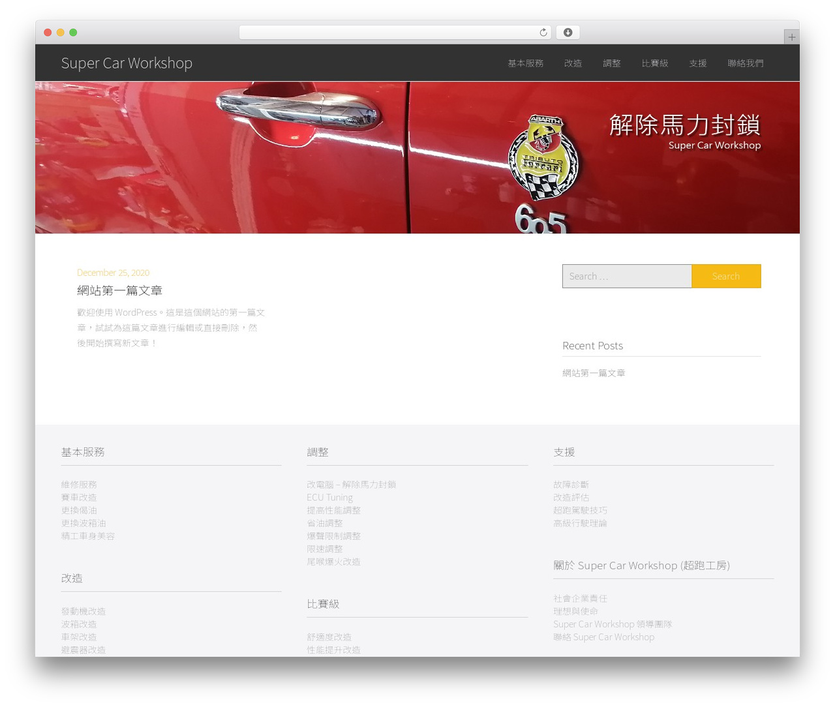Open the 調整 navigation menu item
Viewport: 835px width, 707px height.
(x=612, y=63)
